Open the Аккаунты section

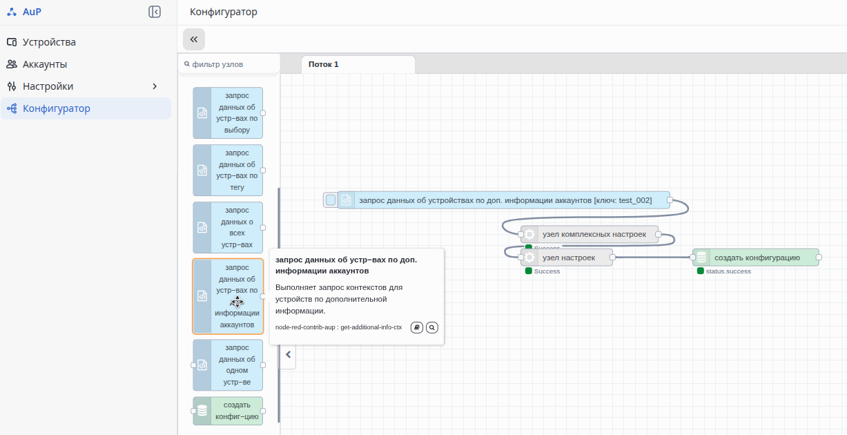(86, 64)
